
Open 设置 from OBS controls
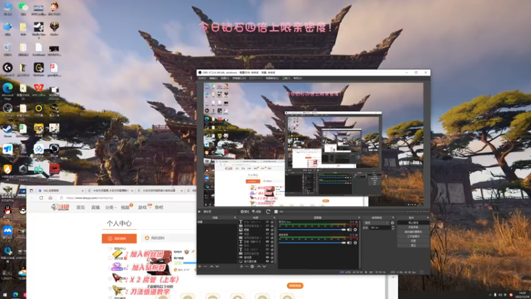click(x=413, y=241)
